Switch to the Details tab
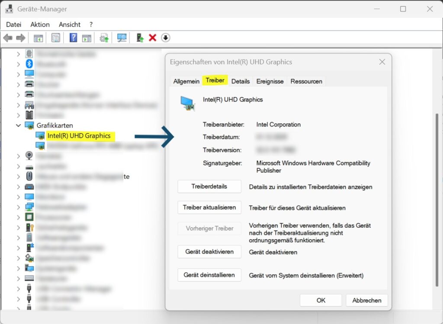 click(x=241, y=81)
